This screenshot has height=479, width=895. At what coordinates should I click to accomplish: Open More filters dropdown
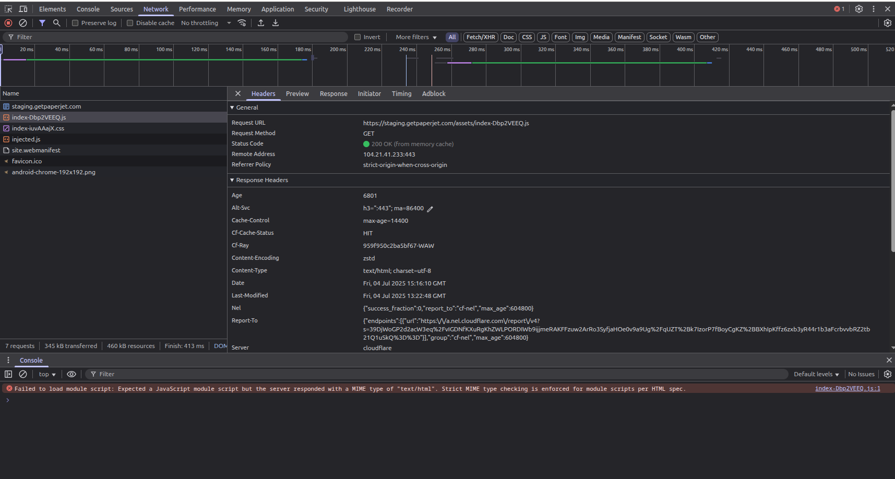416,37
